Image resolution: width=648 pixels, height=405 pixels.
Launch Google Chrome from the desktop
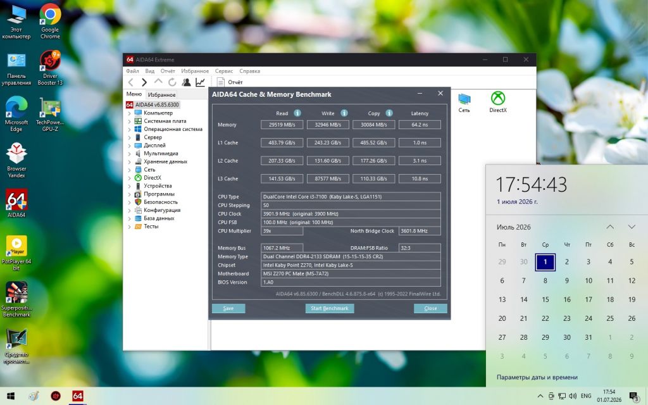[50, 22]
